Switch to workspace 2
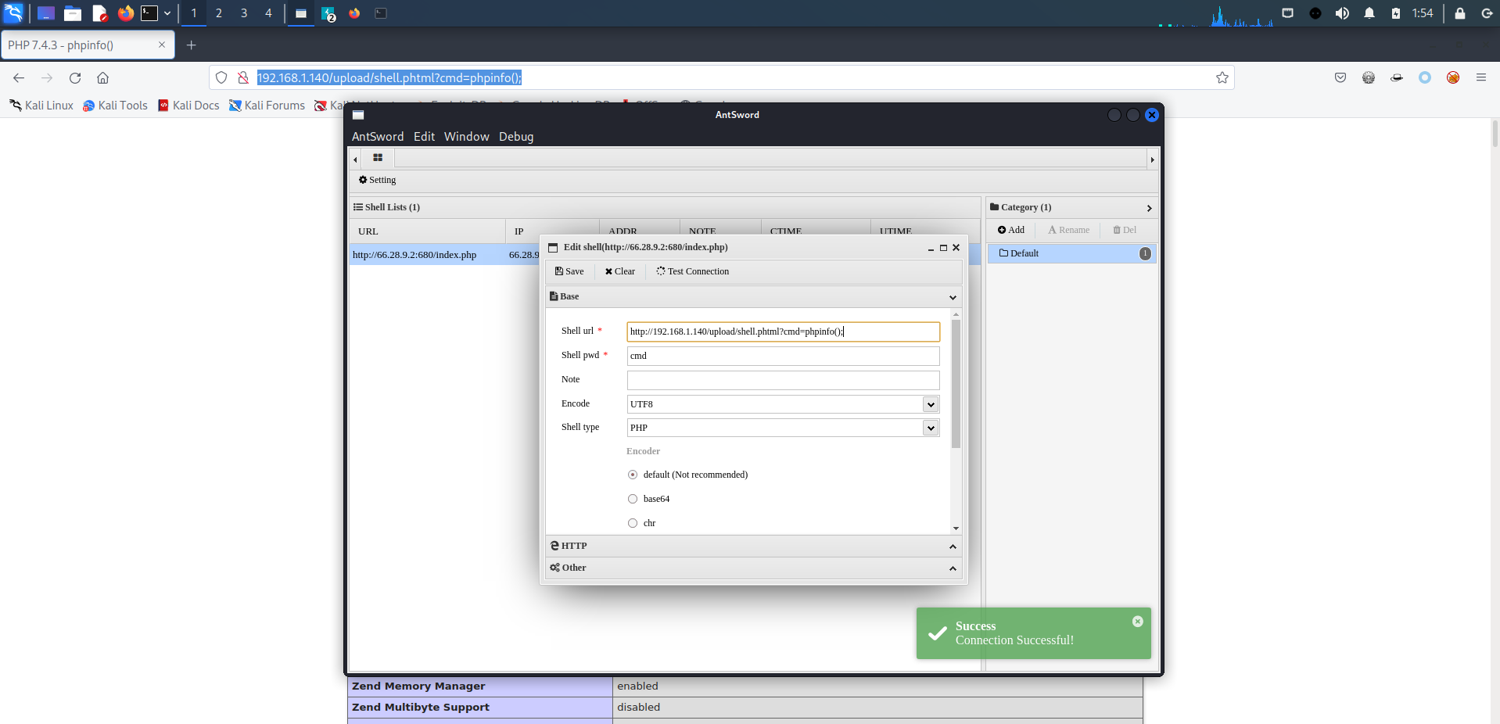 tap(219, 13)
